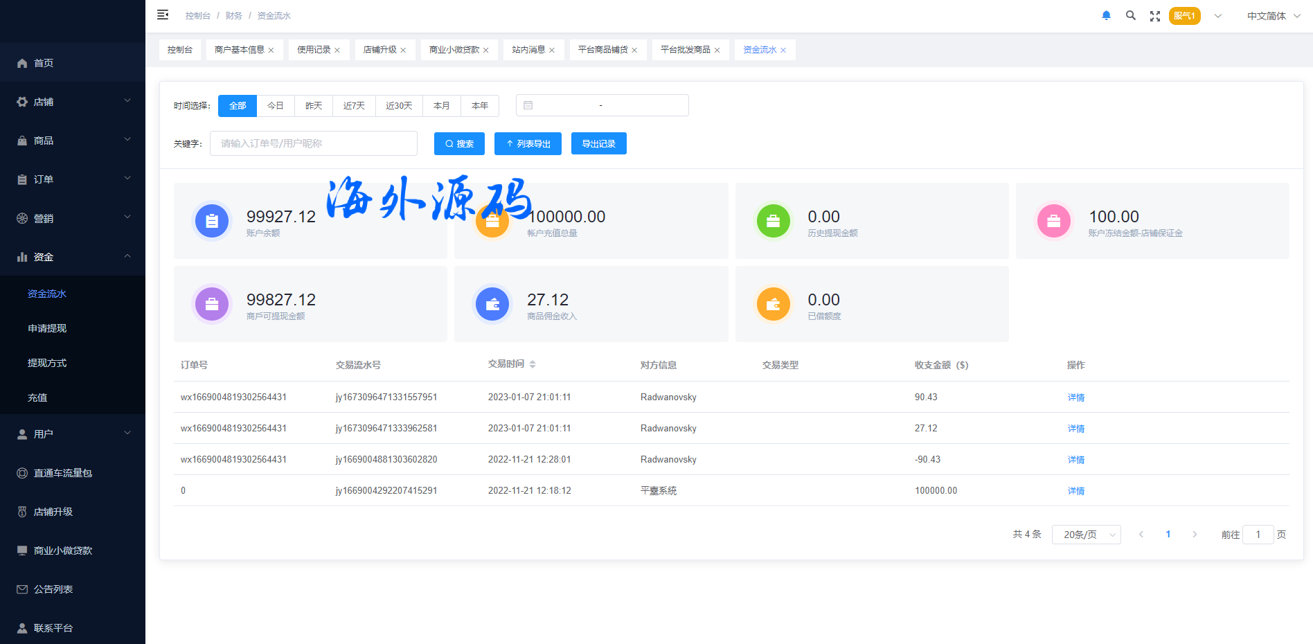Click the 直通车流量包 sidebar icon

click(22, 473)
